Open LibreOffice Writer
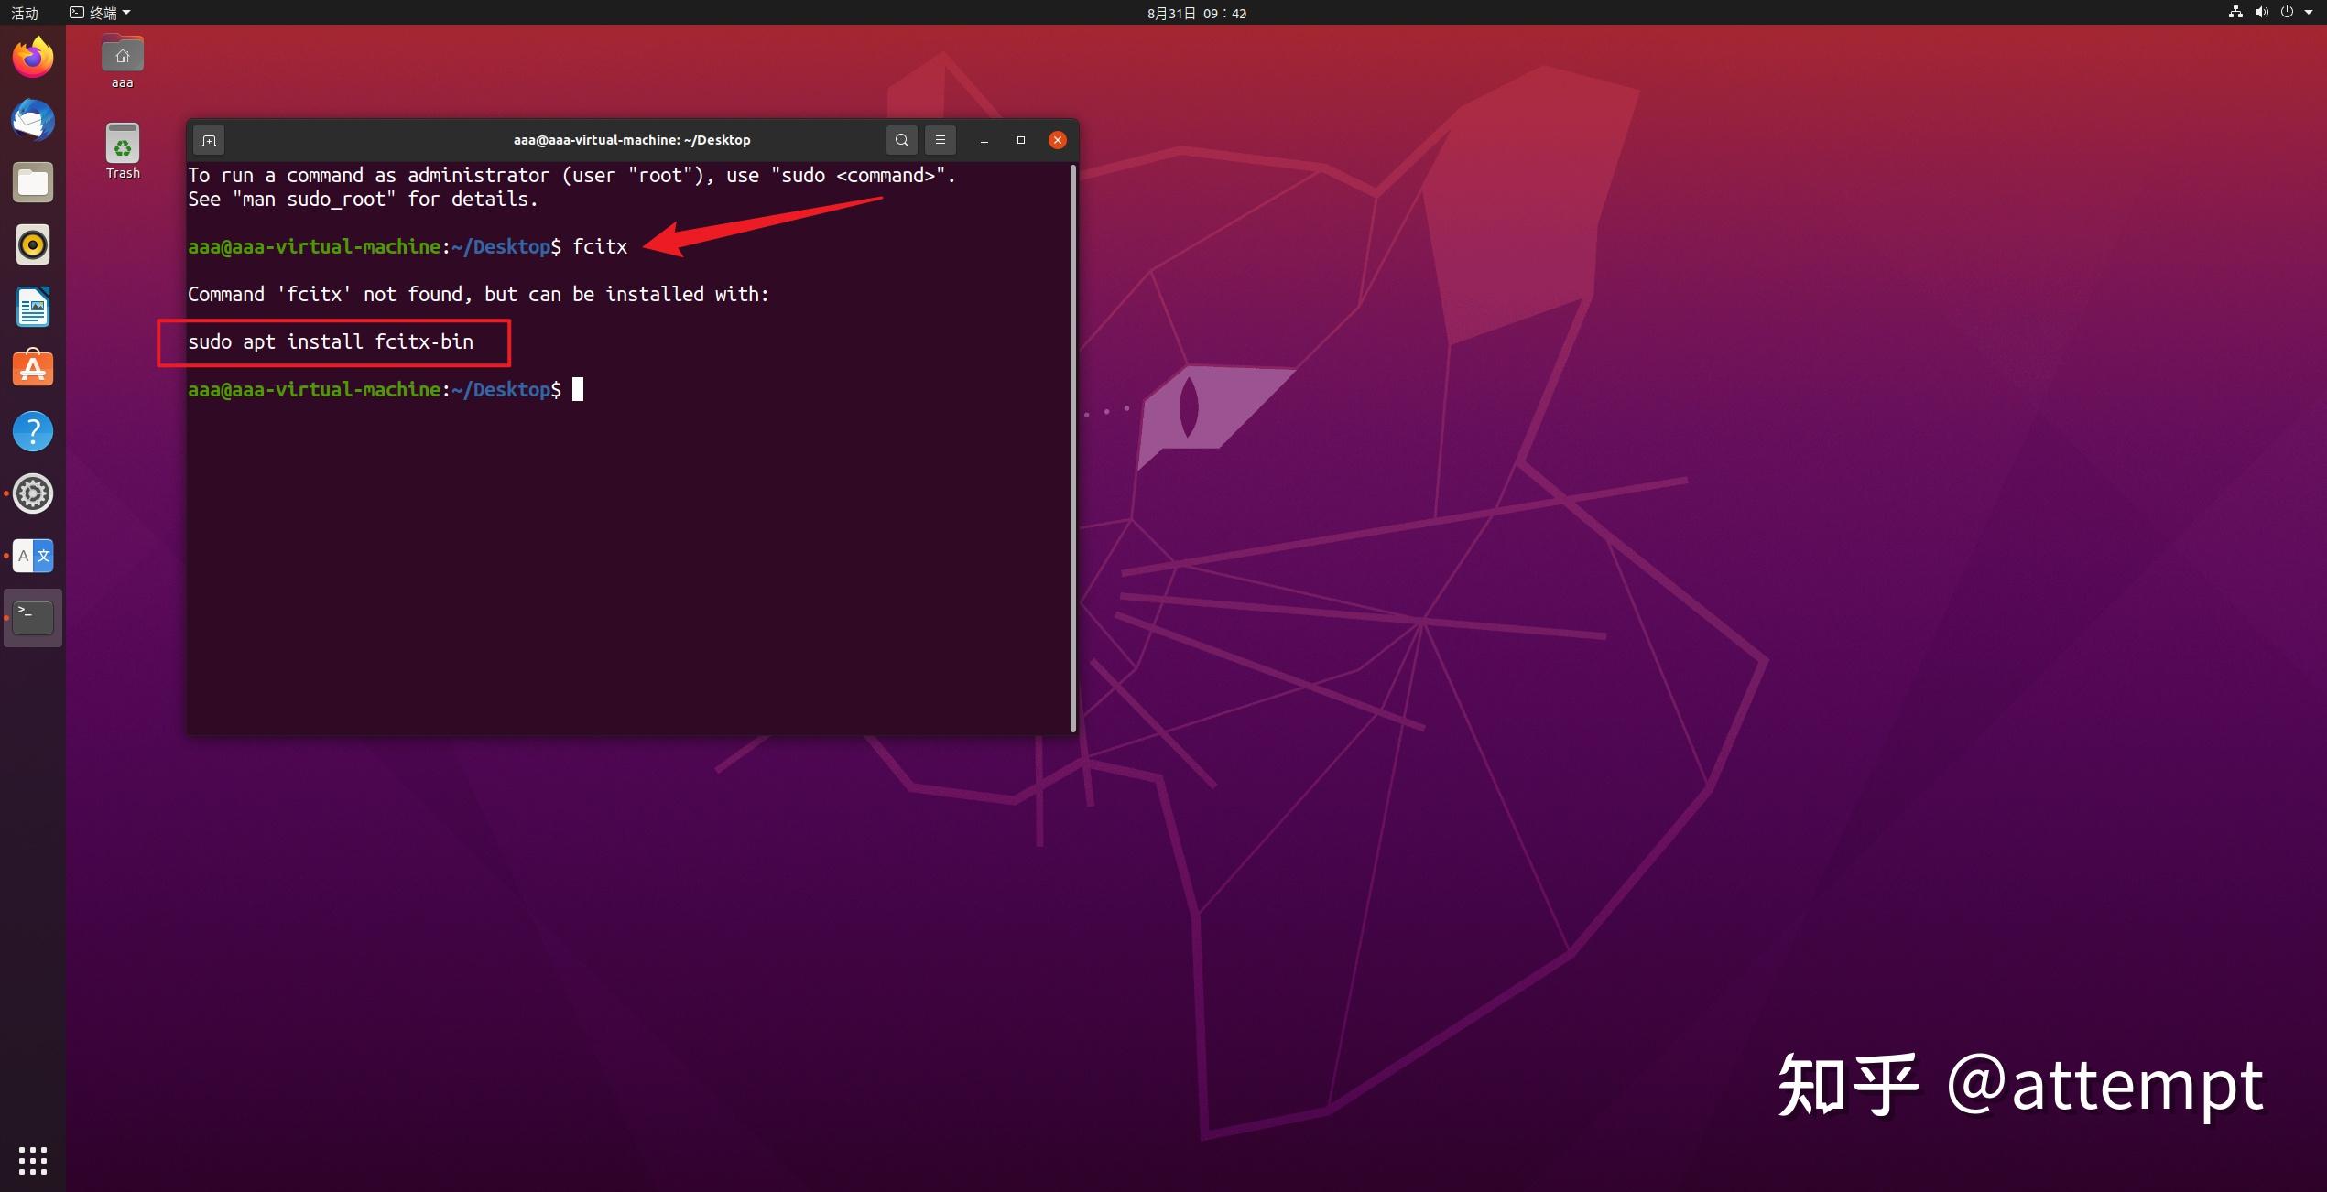2327x1192 pixels. (32, 307)
